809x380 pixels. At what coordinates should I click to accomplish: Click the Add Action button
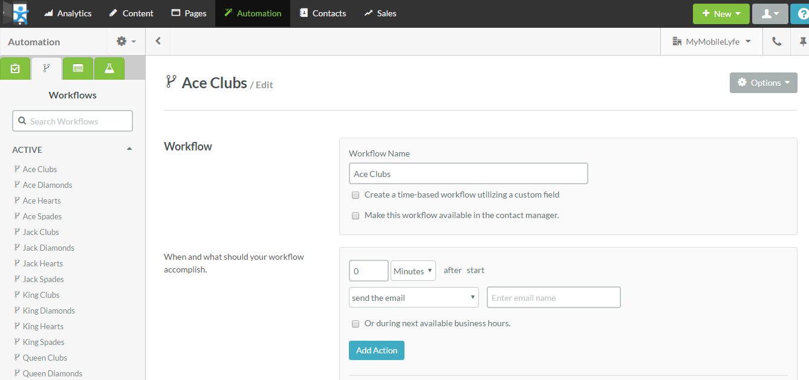(x=377, y=350)
